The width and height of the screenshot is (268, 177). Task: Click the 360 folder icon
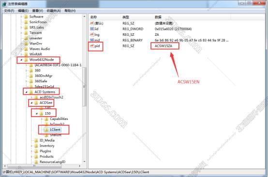31,71
